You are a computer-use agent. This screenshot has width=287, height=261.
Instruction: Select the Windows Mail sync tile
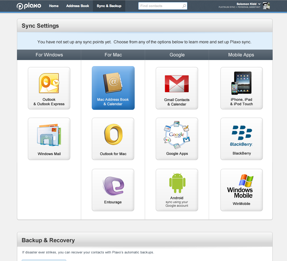(49, 139)
